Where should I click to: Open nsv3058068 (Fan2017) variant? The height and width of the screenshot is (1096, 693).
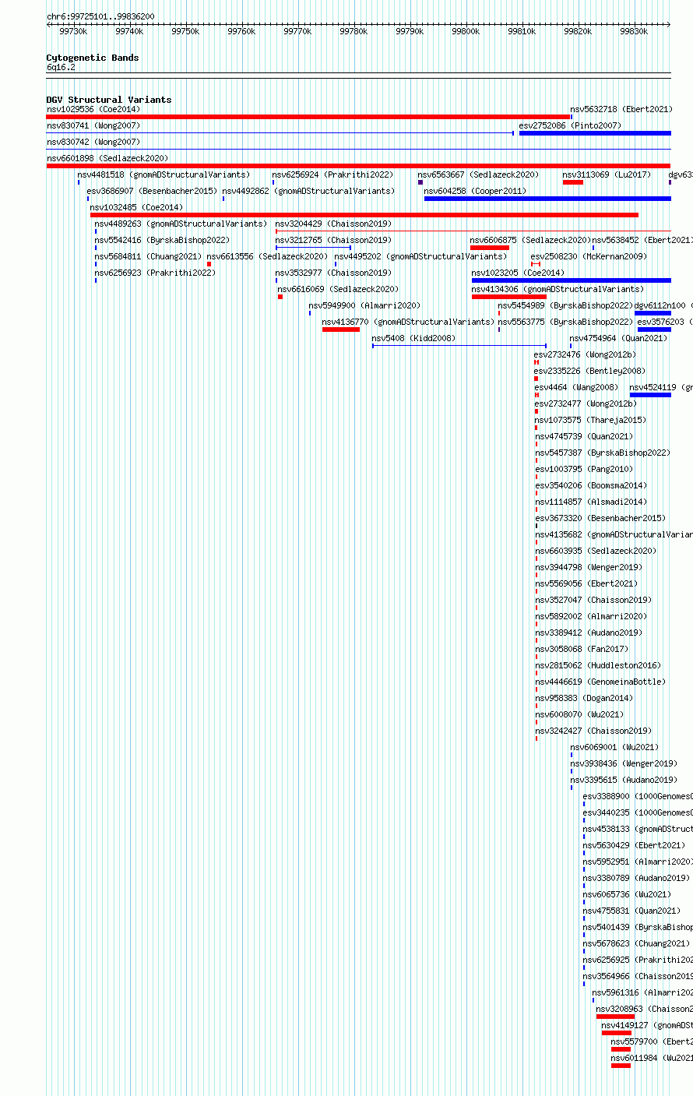tap(582, 649)
